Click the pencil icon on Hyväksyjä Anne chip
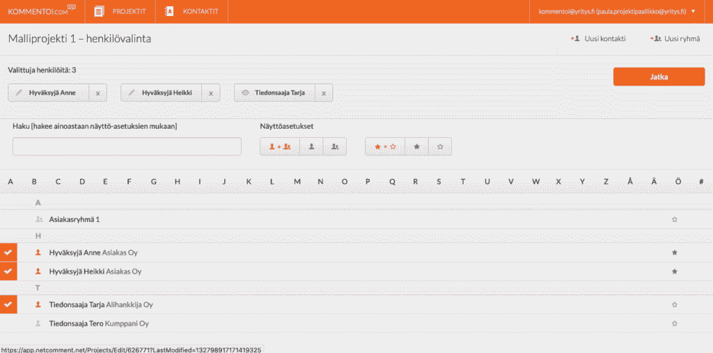713x353 pixels. tap(19, 93)
